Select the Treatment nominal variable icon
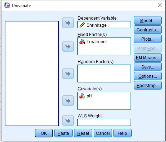The width and height of the screenshot is (166, 142). [x=82, y=42]
